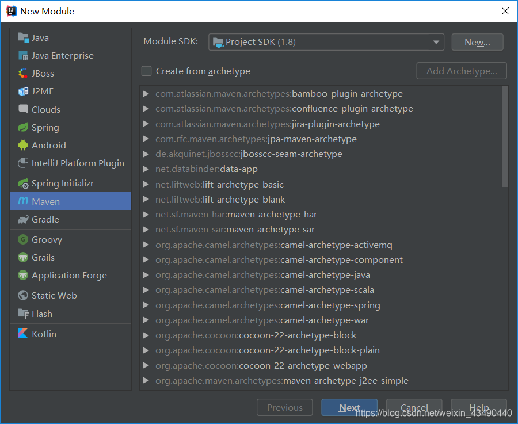
Task: Enable Create from archetype checkbox
Action: point(146,71)
